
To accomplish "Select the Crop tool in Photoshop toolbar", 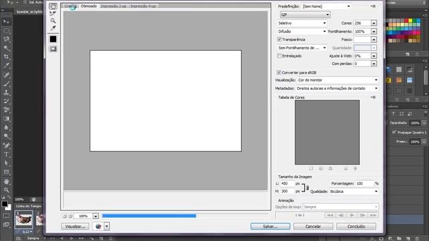I will 6,57.
